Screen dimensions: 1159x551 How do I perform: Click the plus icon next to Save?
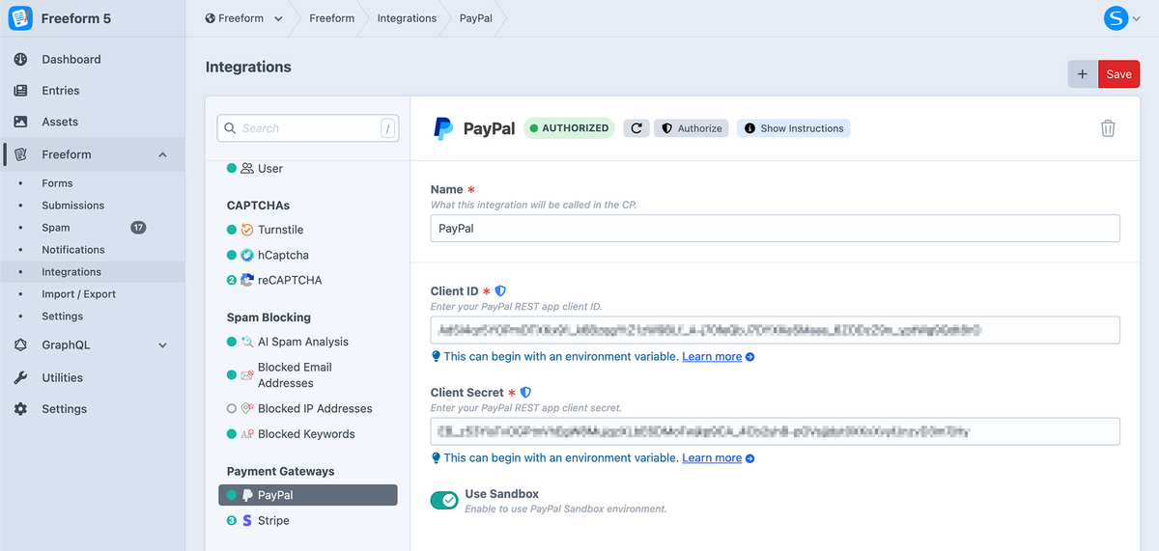1082,74
